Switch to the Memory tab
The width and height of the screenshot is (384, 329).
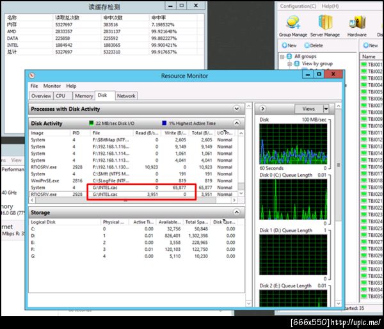84,96
